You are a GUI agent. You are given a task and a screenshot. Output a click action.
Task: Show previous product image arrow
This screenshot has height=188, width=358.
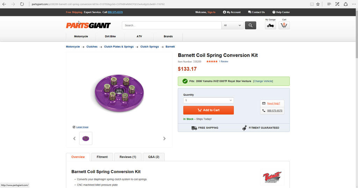click(74, 139)
